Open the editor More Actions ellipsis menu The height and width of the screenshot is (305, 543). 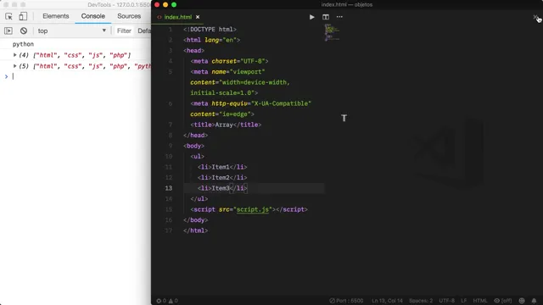339,17
